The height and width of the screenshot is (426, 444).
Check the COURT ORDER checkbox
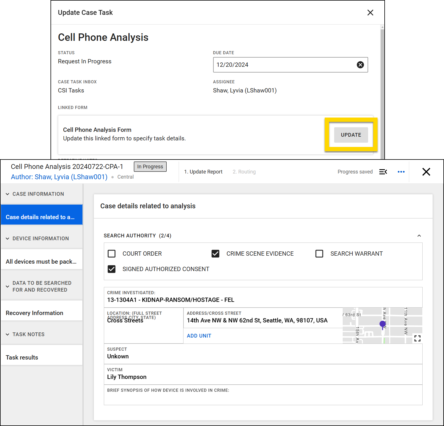click(112, 253)
